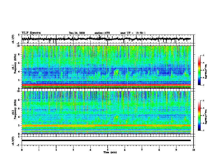Click time axis tick label "2"
This screenshot has height=168, width=218.
tap(56, 150)
